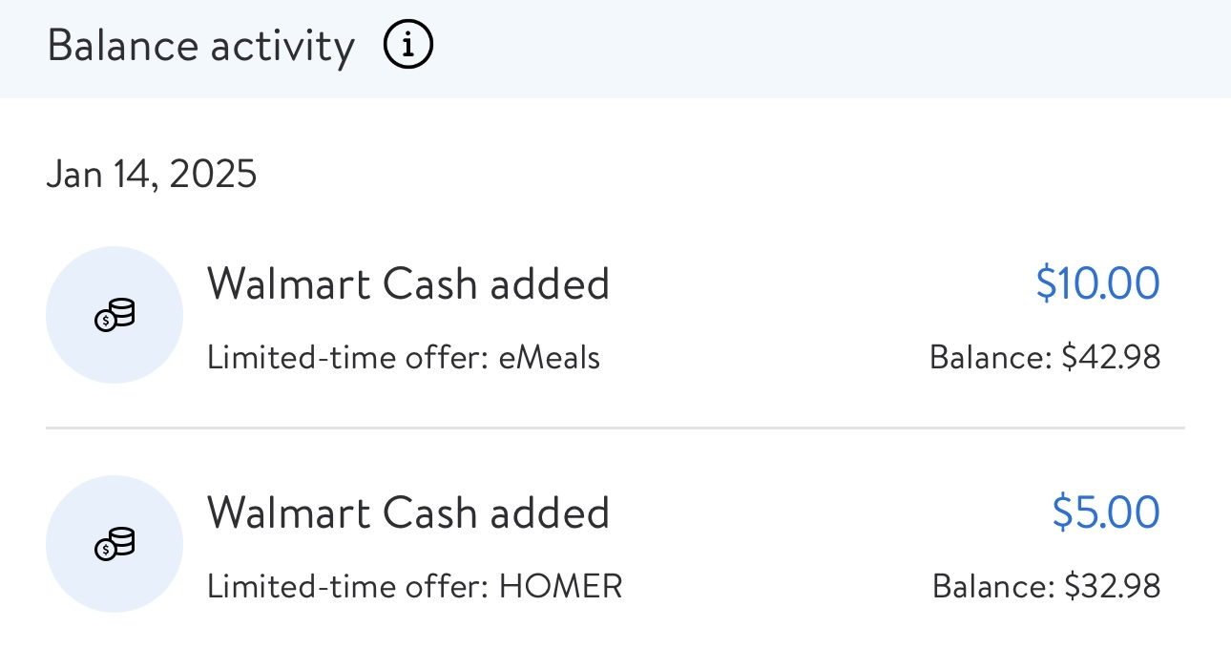Image resolution: width=1231 pixels, height=648 pixels.
Task: Click the divider line between the two transactions
Action: coord(615,429)
